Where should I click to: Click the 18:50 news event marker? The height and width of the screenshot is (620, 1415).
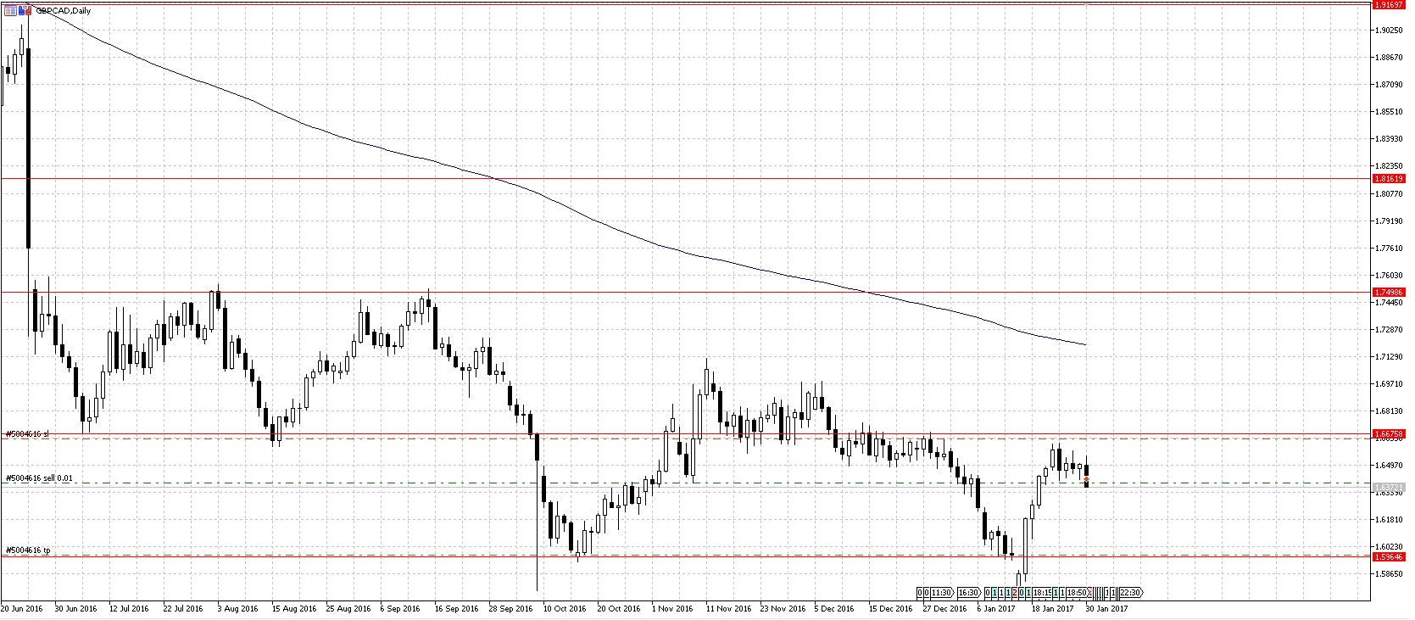click(x=1077, y=593)
